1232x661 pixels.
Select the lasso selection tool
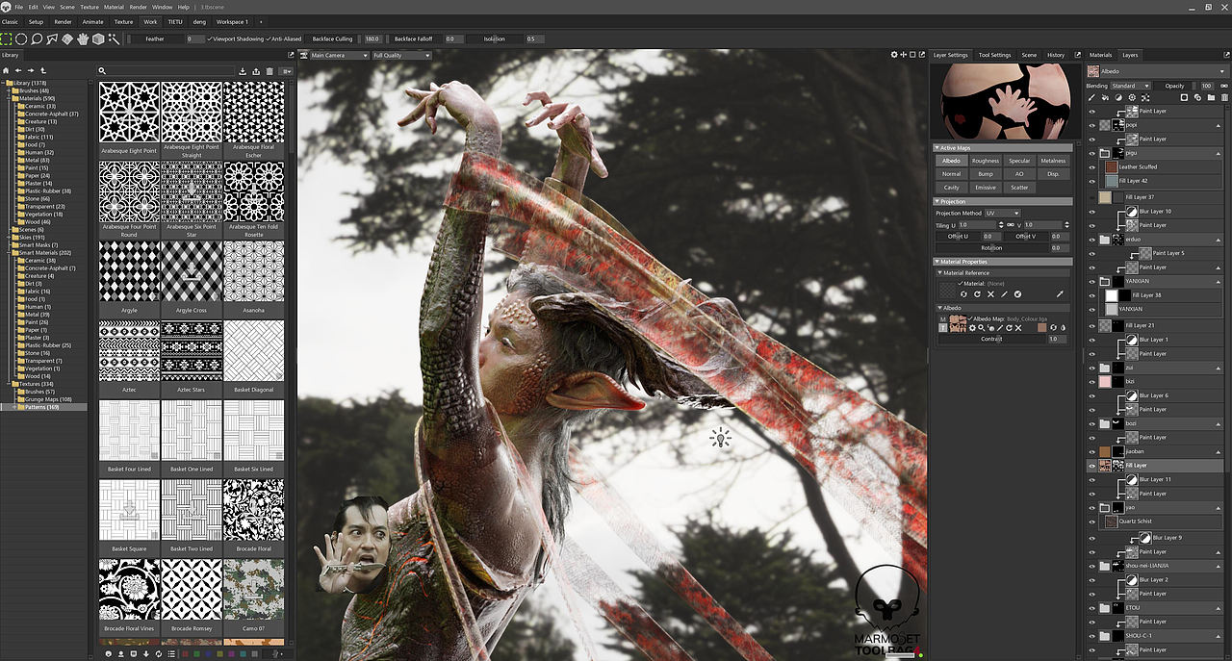37,39
